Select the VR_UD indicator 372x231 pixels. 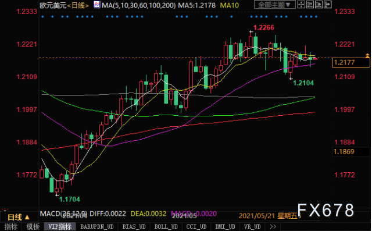(252, 227)
